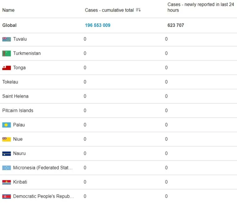Click the Palau flag icon

click(6, 125)
